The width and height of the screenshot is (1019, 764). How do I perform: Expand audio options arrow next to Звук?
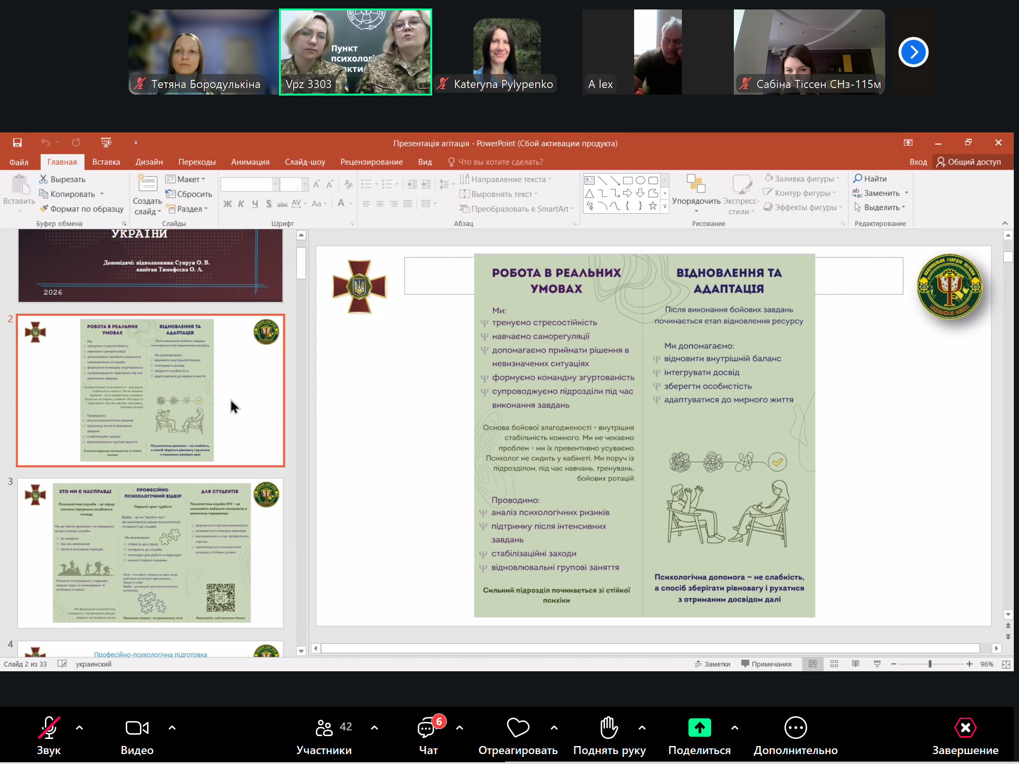point(79,728)
